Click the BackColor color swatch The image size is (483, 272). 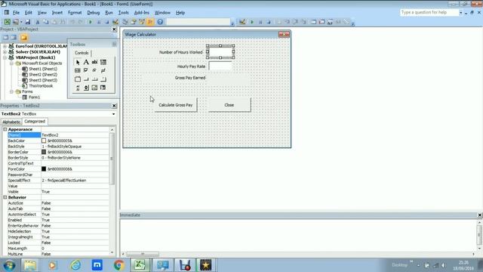click(x=44, y=141)
